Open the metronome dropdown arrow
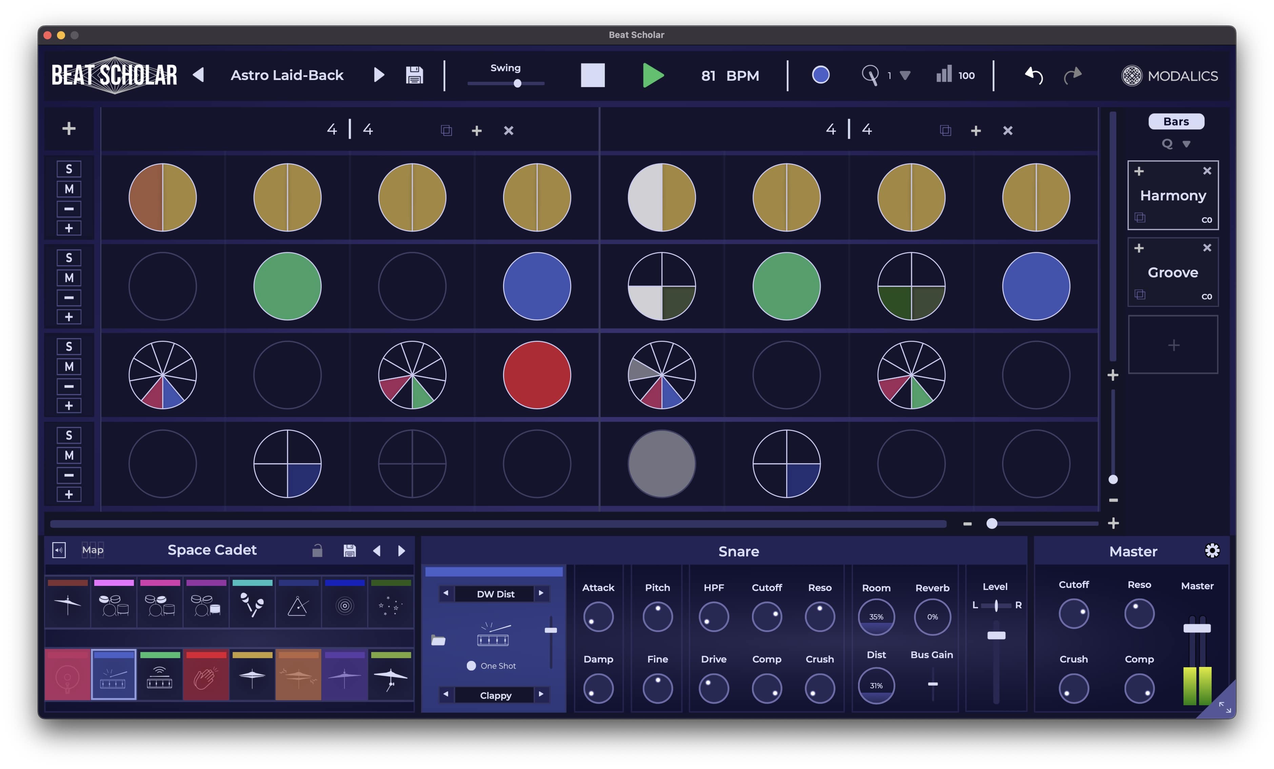The width and height of the screenshot is (1274, 769). [905, 76]
